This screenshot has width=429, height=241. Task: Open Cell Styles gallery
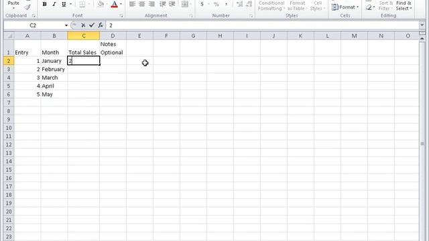click(317, 6)
